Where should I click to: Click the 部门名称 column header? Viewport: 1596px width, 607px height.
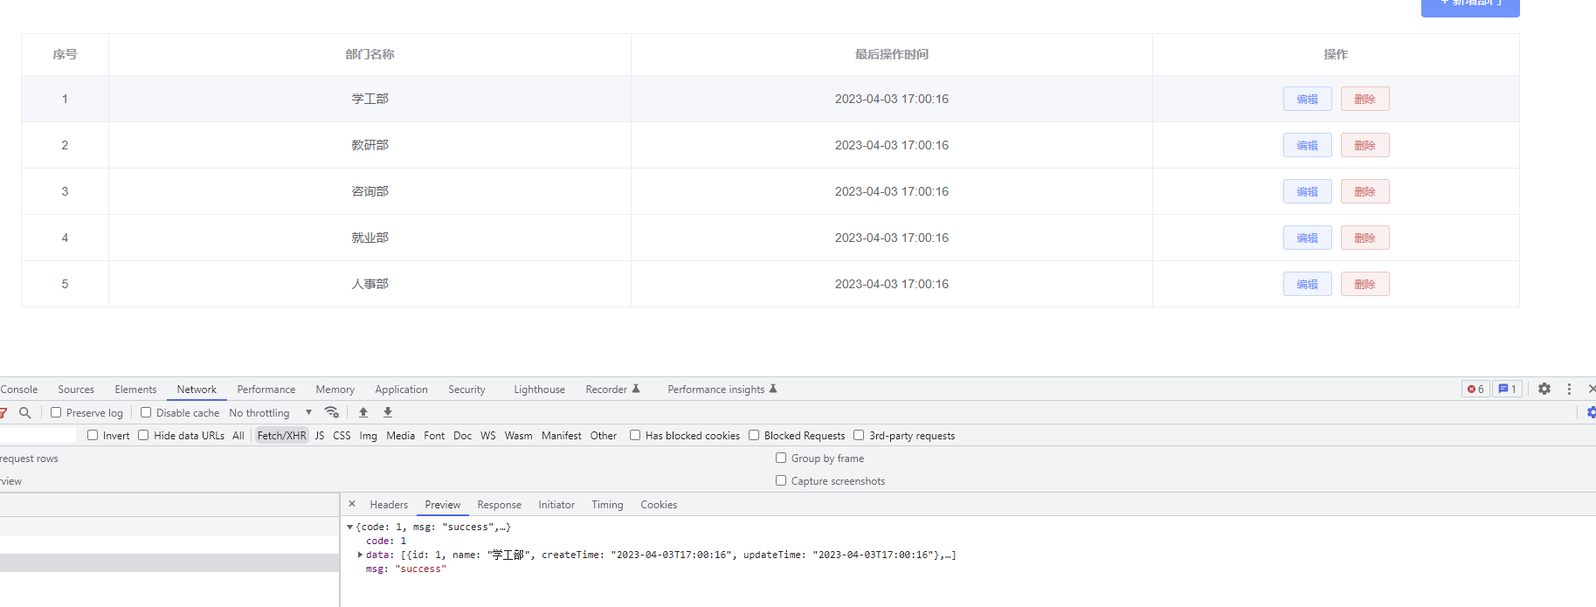tap(370, 54)
